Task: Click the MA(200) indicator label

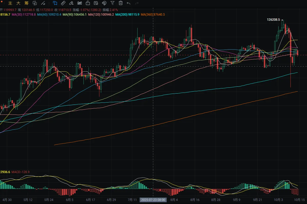Action: (127, 15)
